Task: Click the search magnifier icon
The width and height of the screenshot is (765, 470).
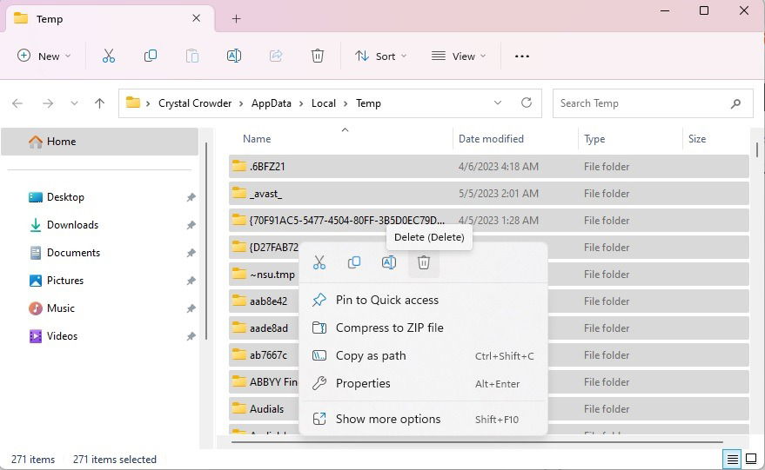Action: coord(735,103)
